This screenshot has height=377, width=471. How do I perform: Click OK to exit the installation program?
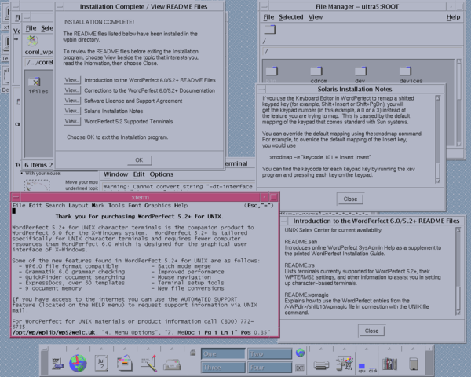click(139, 160)
